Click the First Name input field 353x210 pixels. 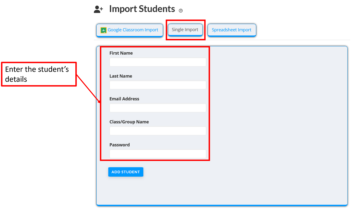click(158, 62)
